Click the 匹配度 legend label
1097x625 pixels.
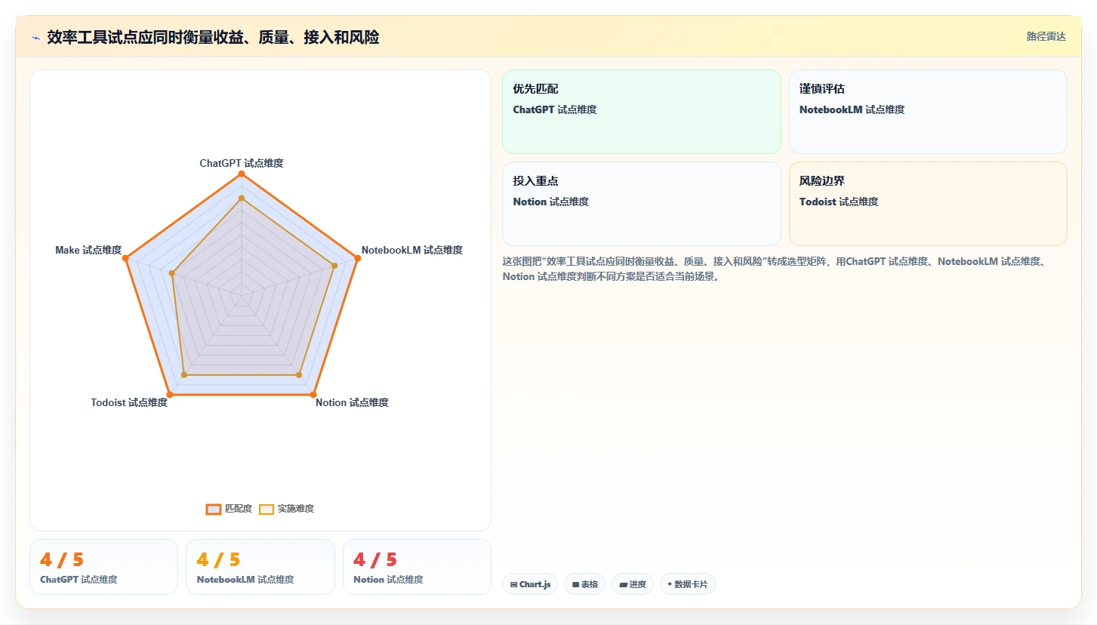click(x=239, y=510)
